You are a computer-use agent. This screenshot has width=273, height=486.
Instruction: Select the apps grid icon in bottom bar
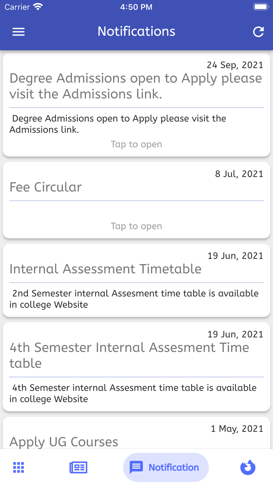18,467
